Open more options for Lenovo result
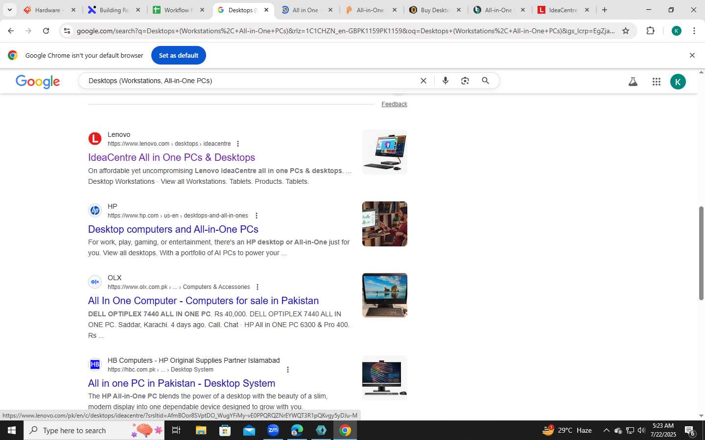This screenshot has width=705, height=440. [238, 144]
